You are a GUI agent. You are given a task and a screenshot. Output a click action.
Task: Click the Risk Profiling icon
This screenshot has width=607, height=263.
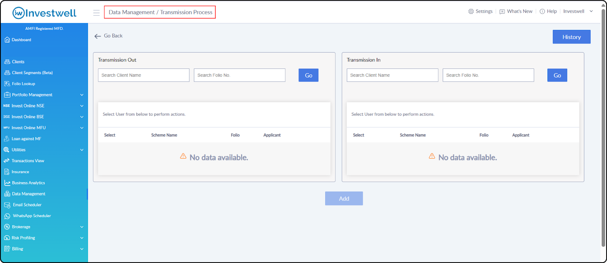7,238
